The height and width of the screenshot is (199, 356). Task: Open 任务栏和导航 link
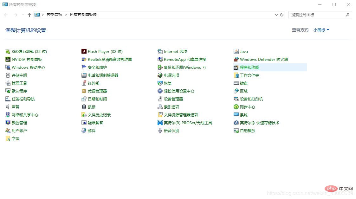click(23, 99)
